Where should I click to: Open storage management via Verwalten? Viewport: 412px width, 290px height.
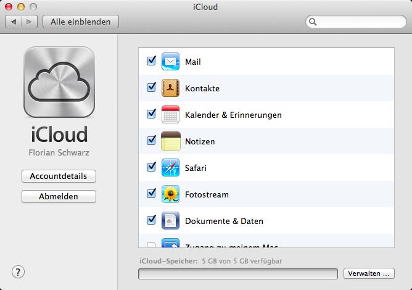[x=369, y=273]
